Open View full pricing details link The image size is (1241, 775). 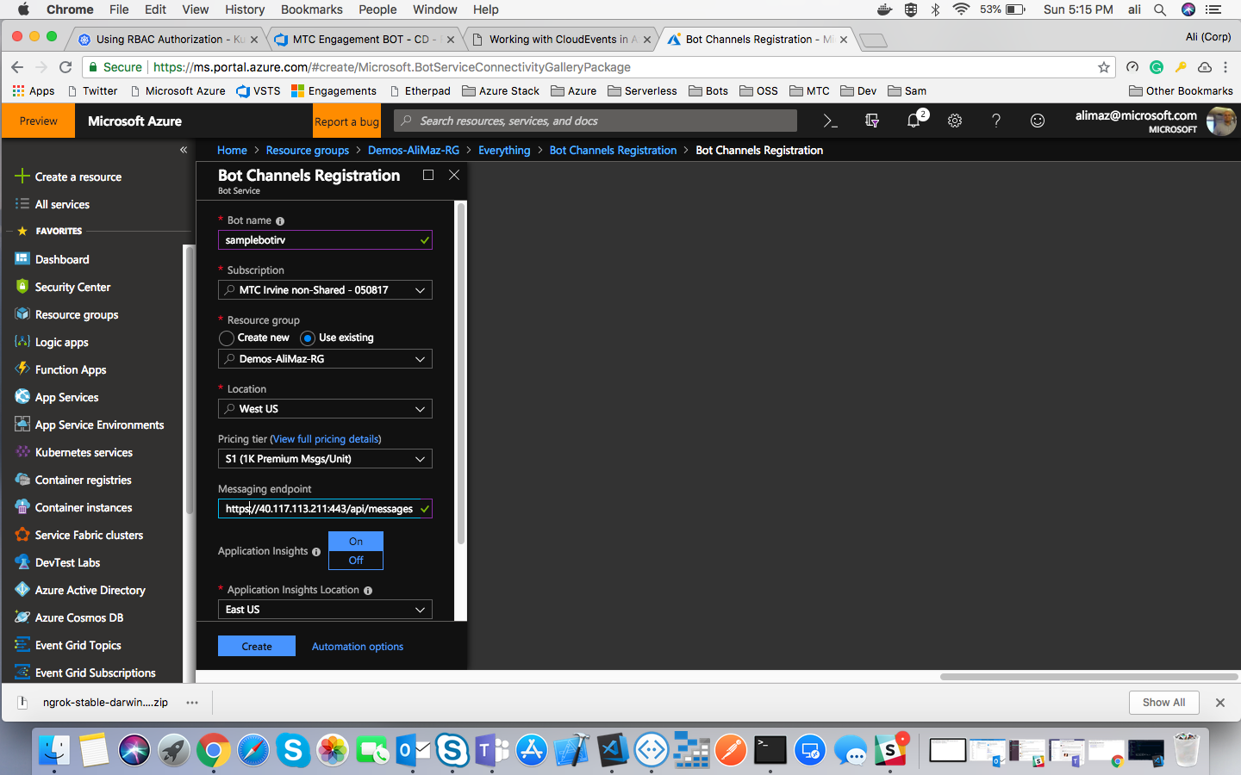click(326, 439)
